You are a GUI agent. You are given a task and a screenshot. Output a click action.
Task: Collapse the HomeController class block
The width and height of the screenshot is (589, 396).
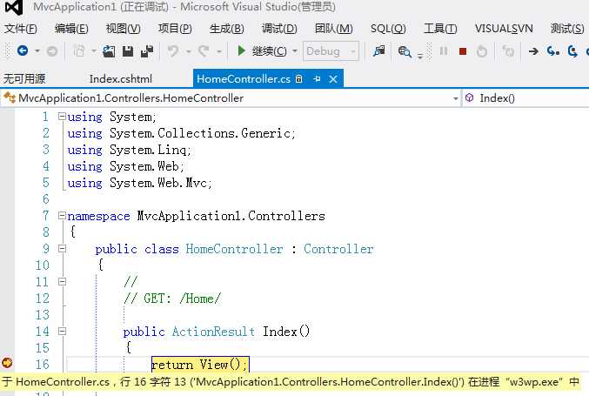click(62, 249)
